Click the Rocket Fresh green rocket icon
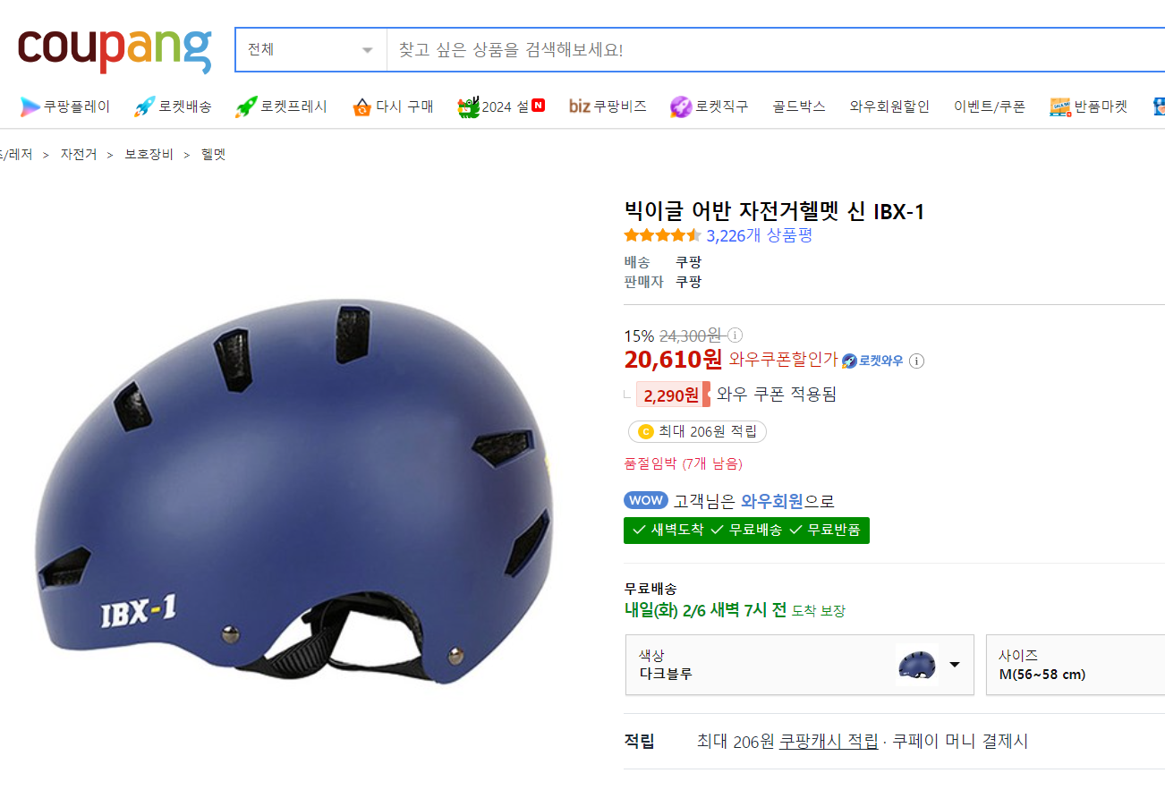Screen dimensions: 1165x790 (246, 106)
